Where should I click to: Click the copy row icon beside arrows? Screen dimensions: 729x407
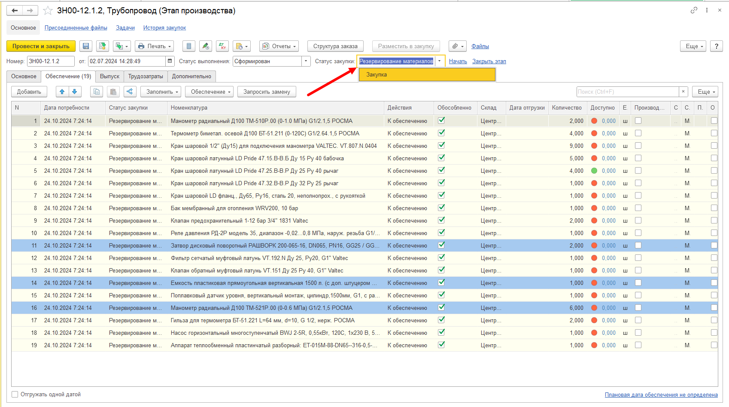tap(97, 92)
